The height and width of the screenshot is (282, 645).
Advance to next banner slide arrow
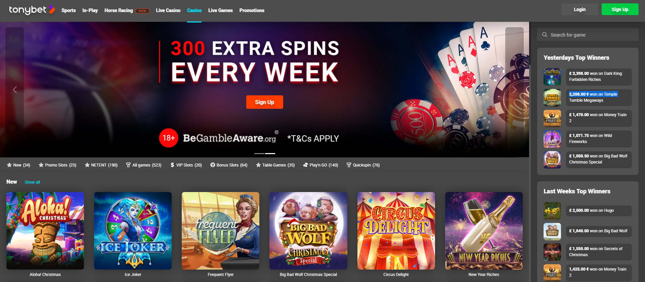(x=514, y=90)
